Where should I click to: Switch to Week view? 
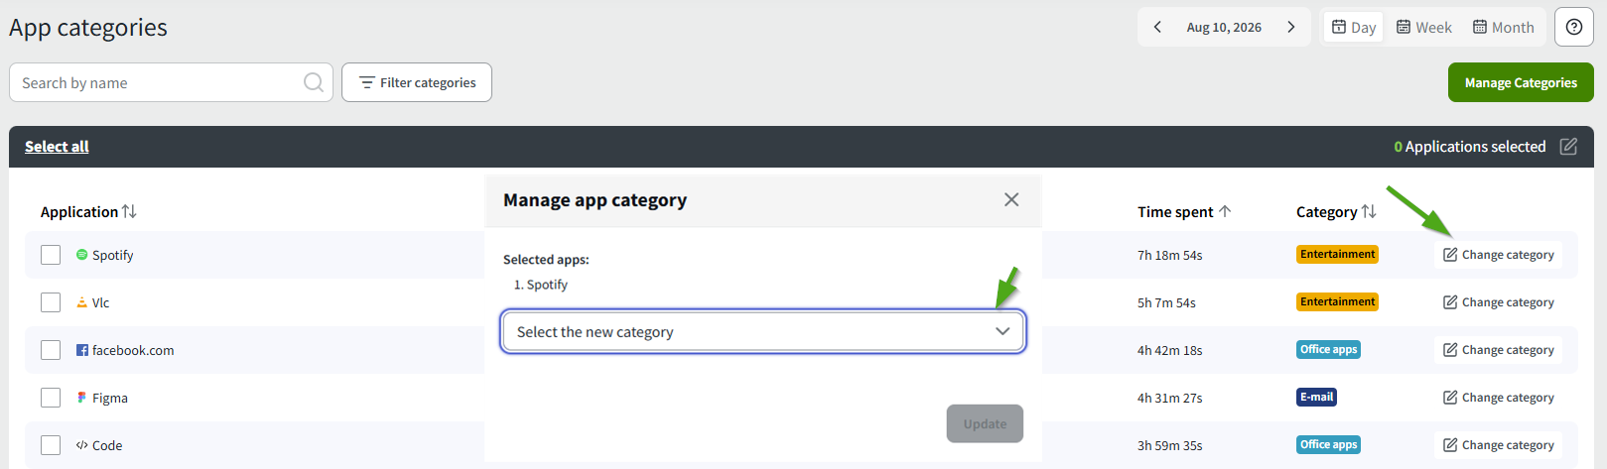1423,28
